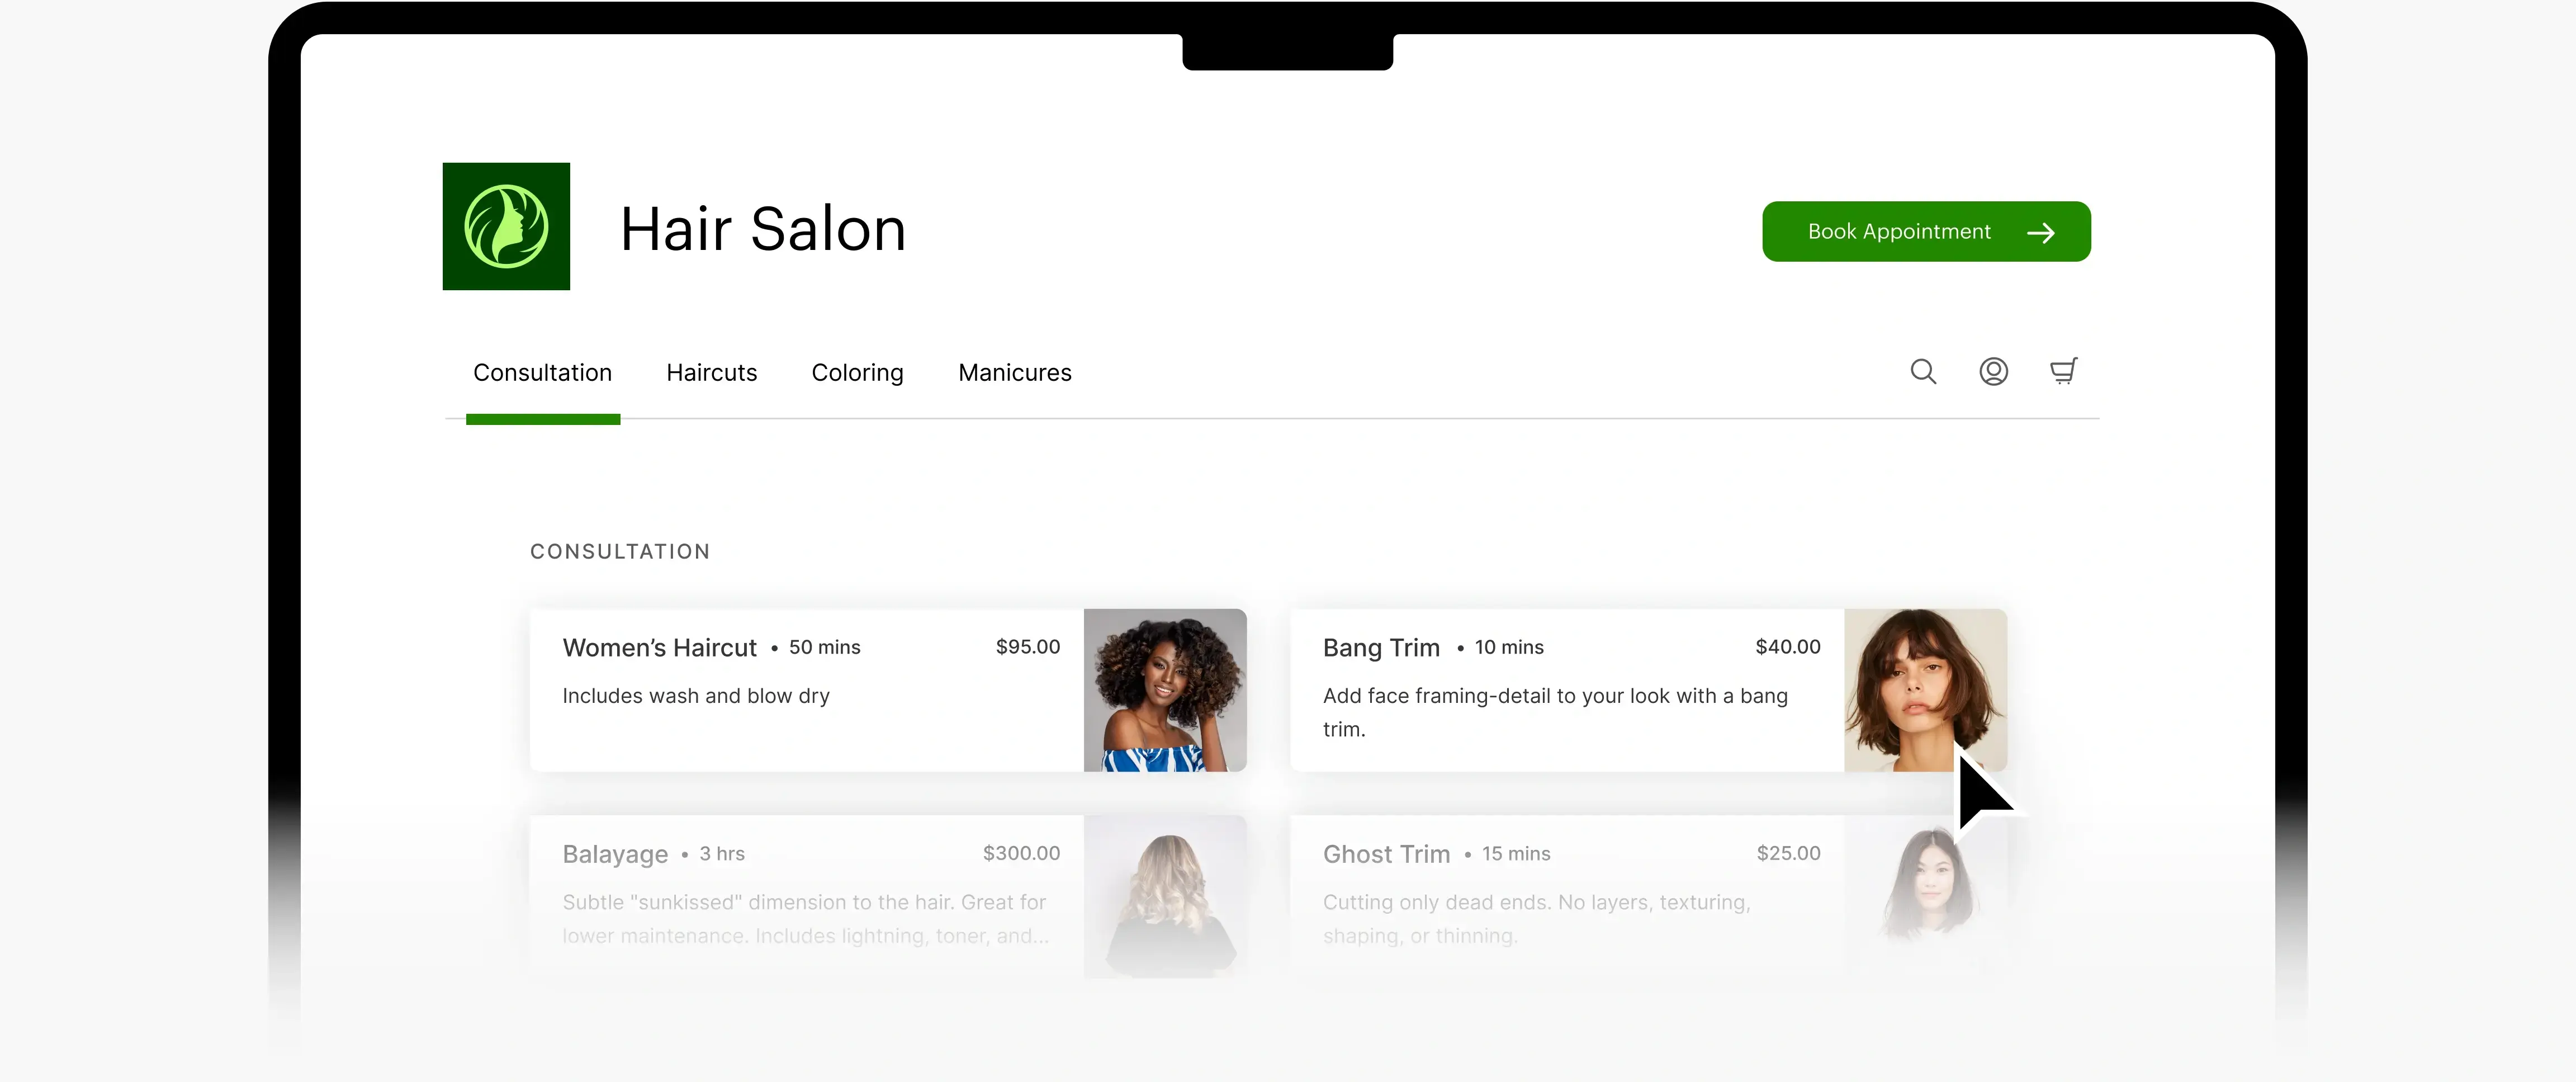Click the 10 mins duration label
Screen dimensions: 2576x1082
1509,648
